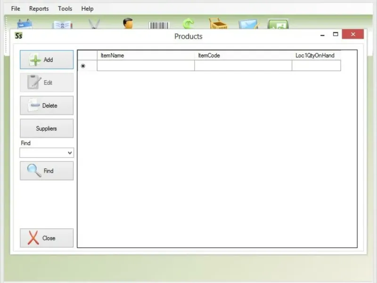This screenshot has height=283, width=377.
Task: Open the Reports menu
Action: (x=39, y=8)
